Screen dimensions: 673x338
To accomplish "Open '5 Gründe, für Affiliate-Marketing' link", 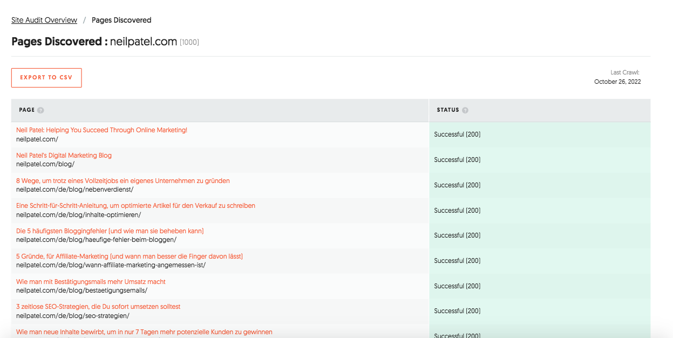I will click(130, 256).
